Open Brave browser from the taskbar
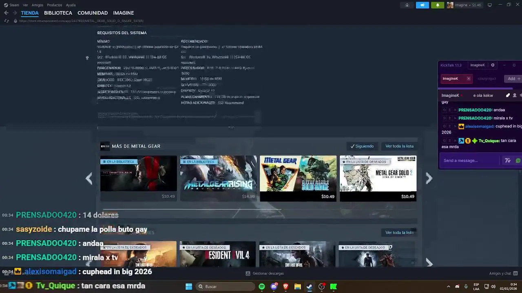 point(286,286)
